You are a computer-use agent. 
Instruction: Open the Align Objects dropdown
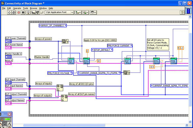click(x=78, y=12)
